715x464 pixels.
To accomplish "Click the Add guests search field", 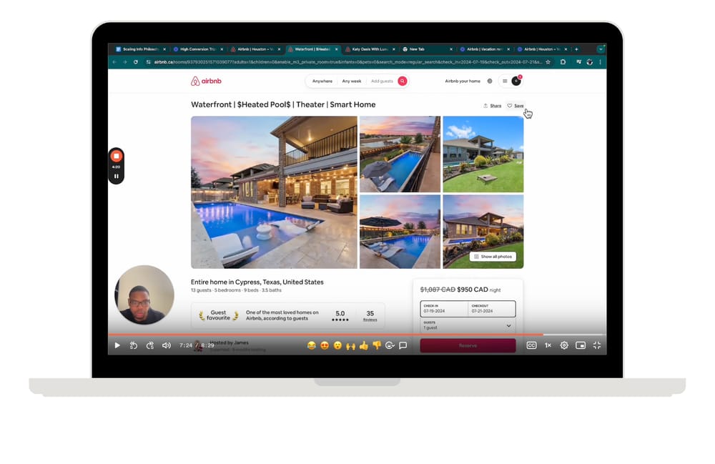I will coord(382,81).
